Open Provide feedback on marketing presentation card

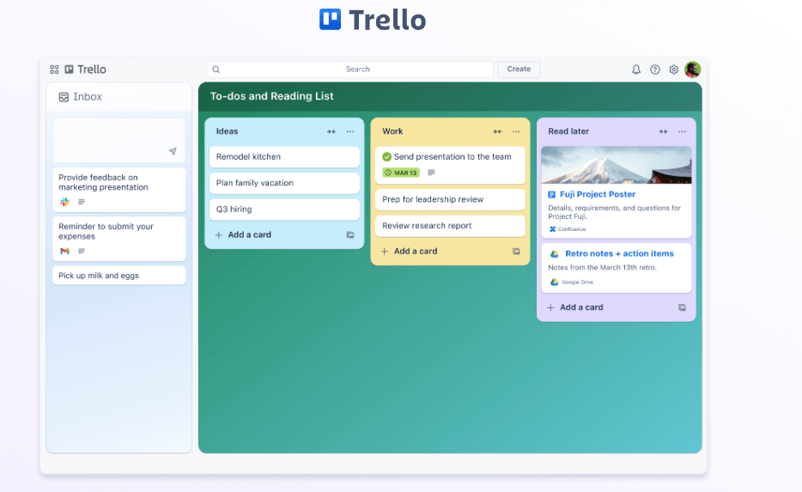click(x=119, y=190)
